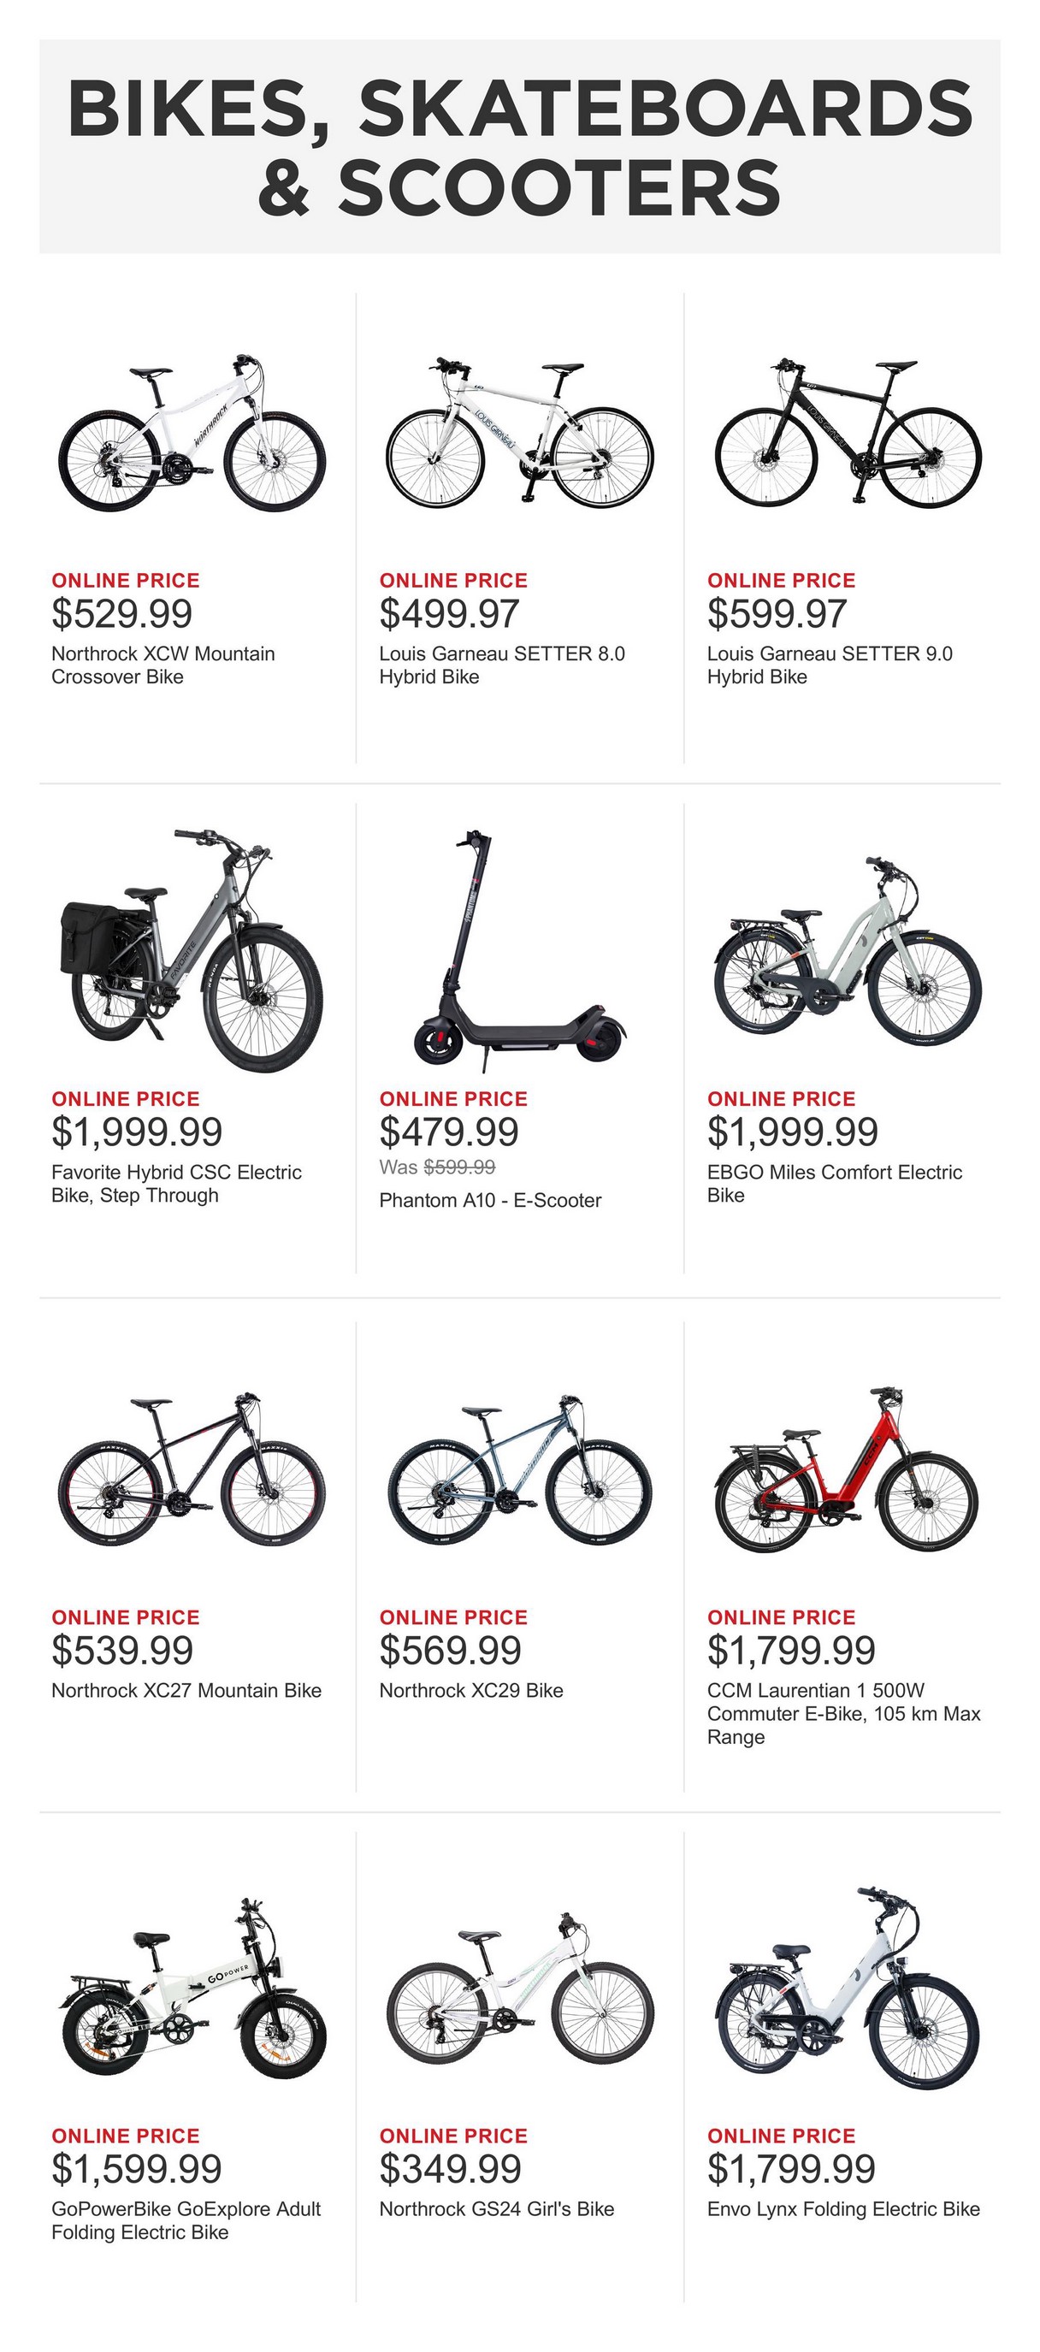Open the Northrock XCW Mountain Crossover Bike link
1040x2352 pixels.
click(x=163, y=665)
